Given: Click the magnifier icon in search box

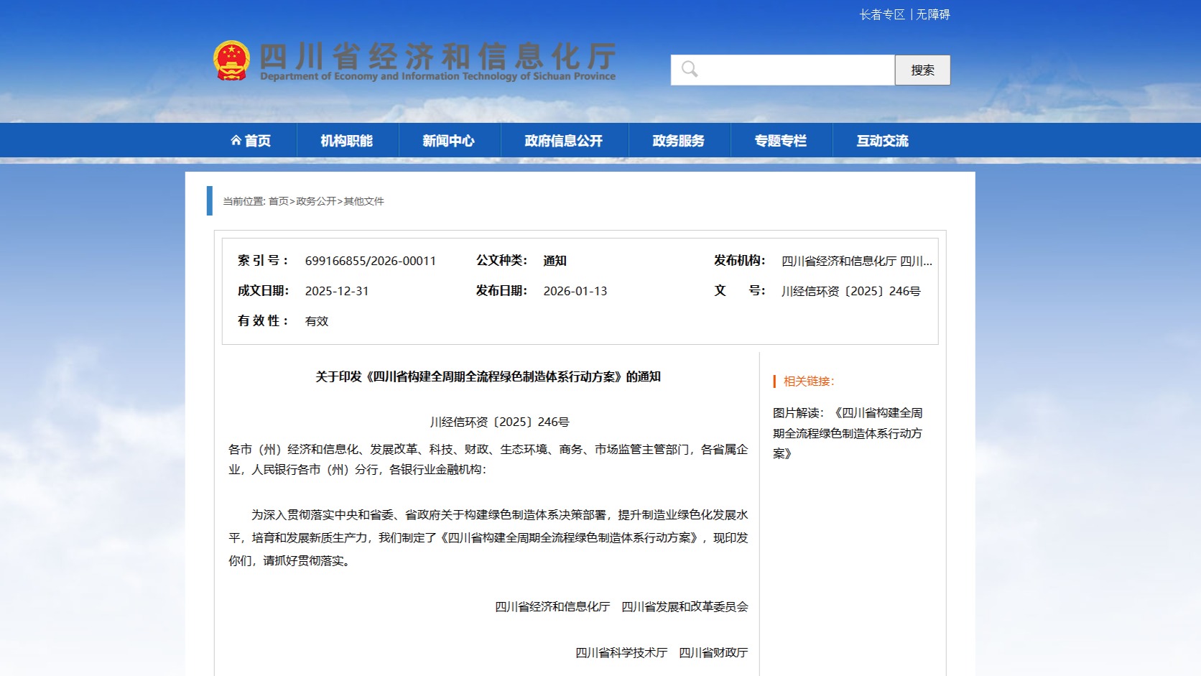Looking at the screenshot, I should coord(690,70).
